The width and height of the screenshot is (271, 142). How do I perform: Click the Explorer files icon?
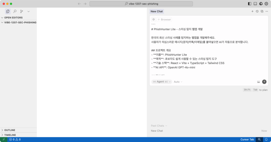pos(8,11)
